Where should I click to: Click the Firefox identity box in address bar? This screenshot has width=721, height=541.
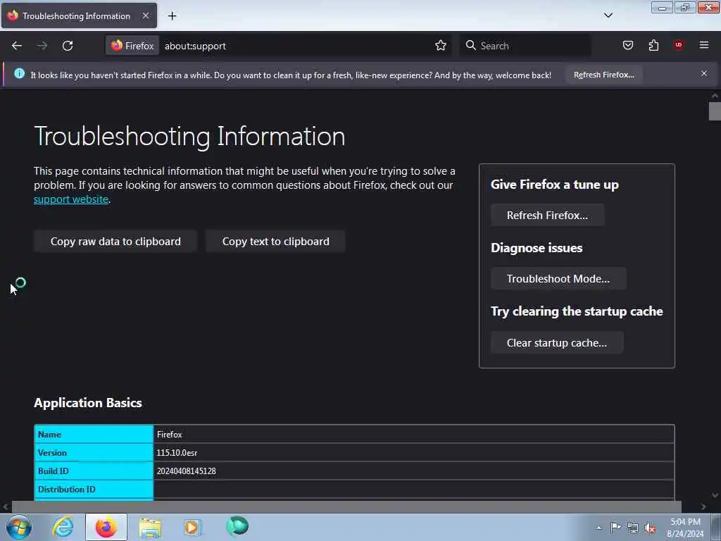[133, 46]
